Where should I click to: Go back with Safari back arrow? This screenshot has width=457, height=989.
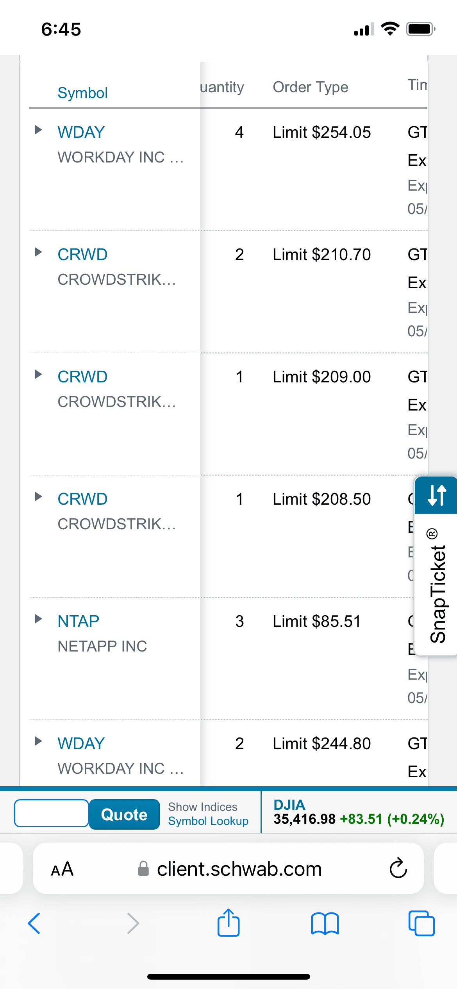click(x=34, y=923)
